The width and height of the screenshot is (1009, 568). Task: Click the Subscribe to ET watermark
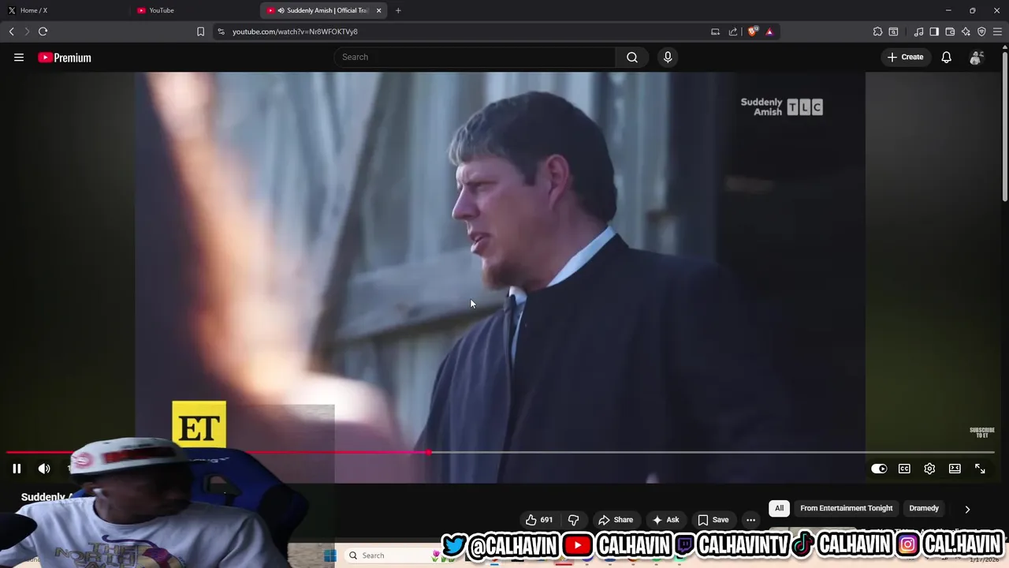point(981,433)
